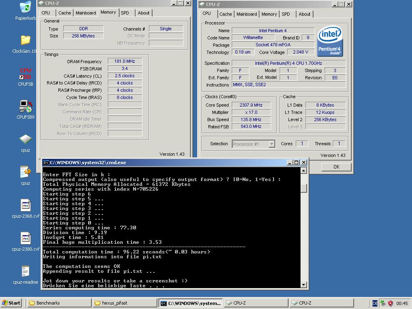Click the Channels Single value
This screenshot has width=412, height=309.
tap(166, 29)
